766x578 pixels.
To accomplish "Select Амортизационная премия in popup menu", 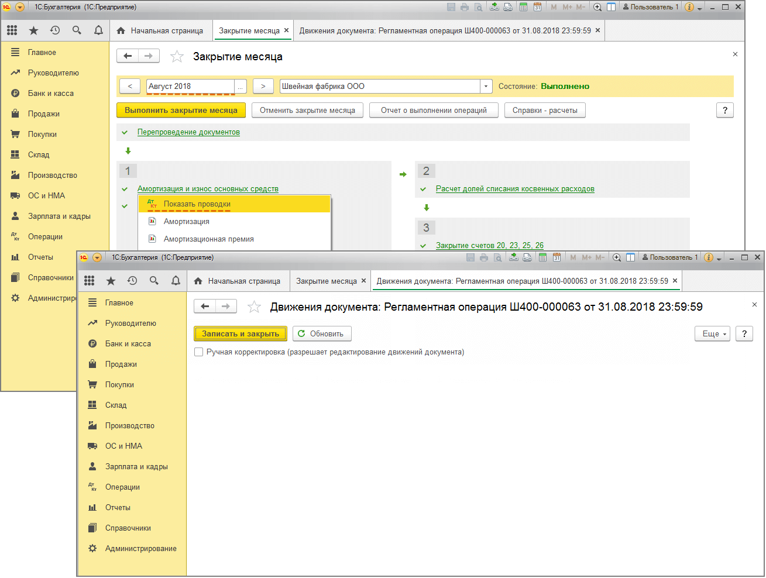I will [235, 239].
